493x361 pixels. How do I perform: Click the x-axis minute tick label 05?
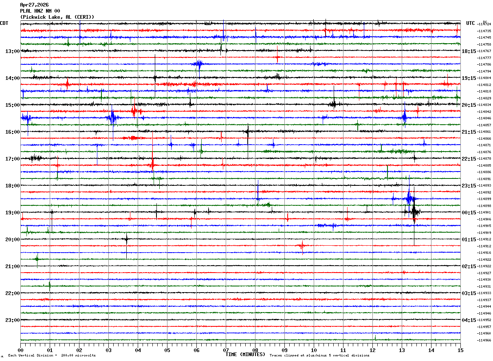click(167, 350)
